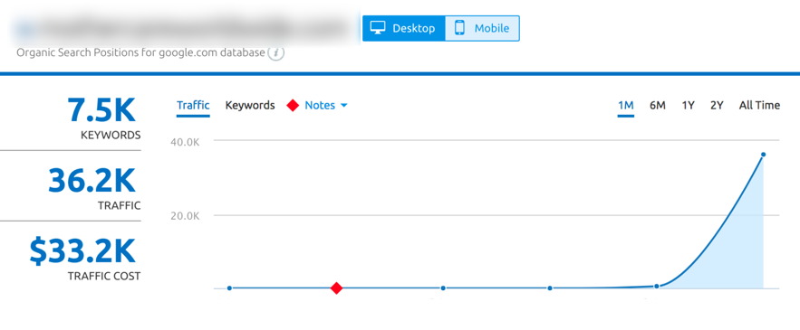Viewport: 800px width, 330px height.
Task: Open the info icon beside google.com database
Action: [x=276, y=52]
